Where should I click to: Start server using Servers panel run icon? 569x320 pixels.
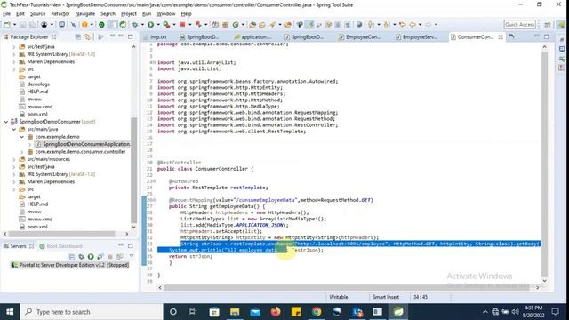pyautogui.click(x=91, y=257)
